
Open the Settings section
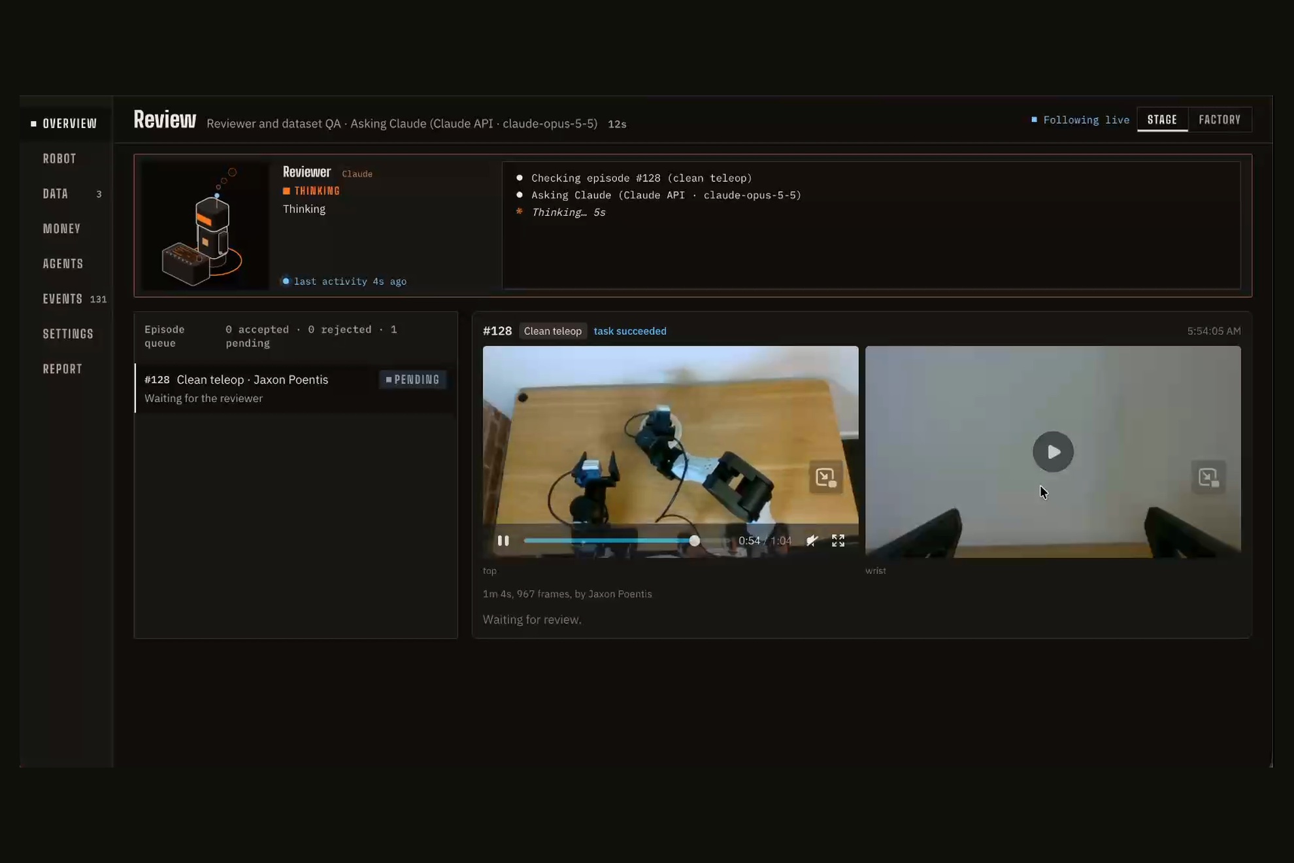point(68,333)
